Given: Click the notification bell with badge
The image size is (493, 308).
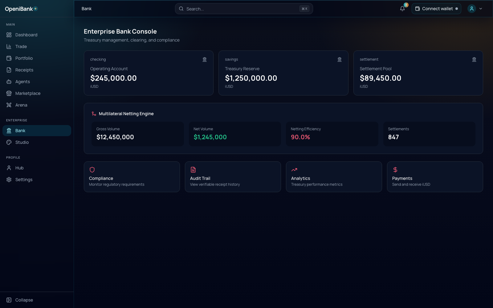Looking at the screenshot, I should pos(402,9).
